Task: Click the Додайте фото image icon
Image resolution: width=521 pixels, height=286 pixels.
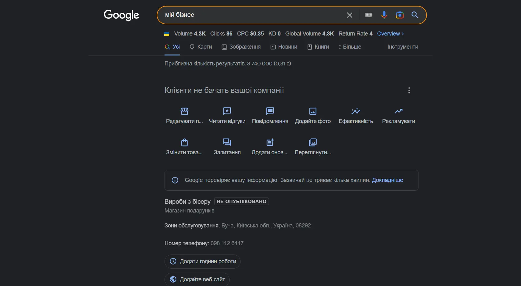Action: (x=313, y=111)
